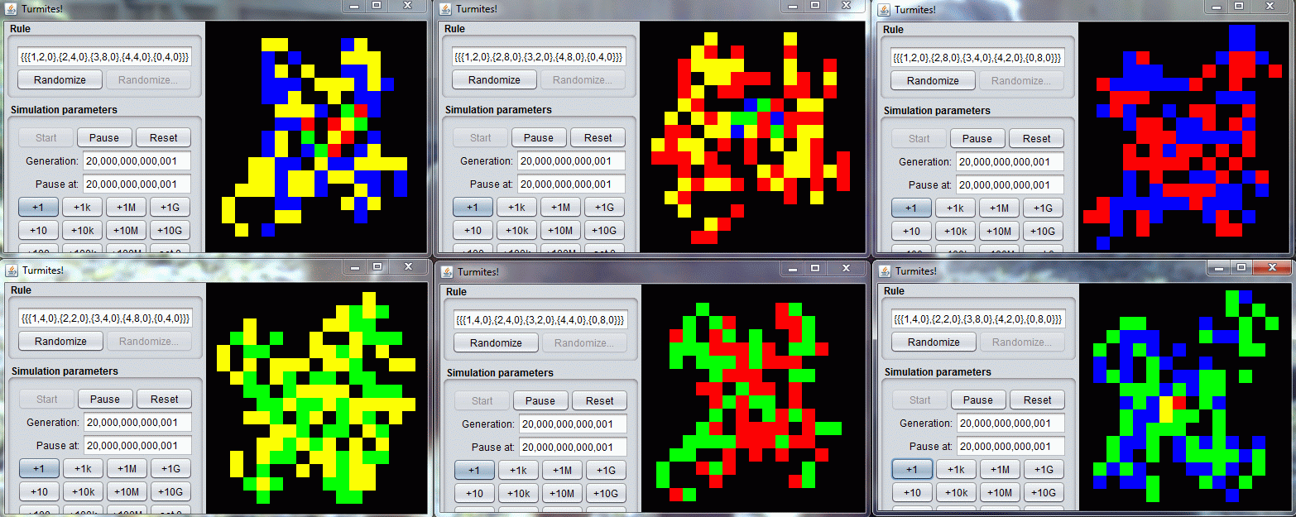Image resolution: width=1296 pixels, height=517 pixels.
Task: Click the Turmites title bar icon of the red-yellow window
Action: point(445,8)
